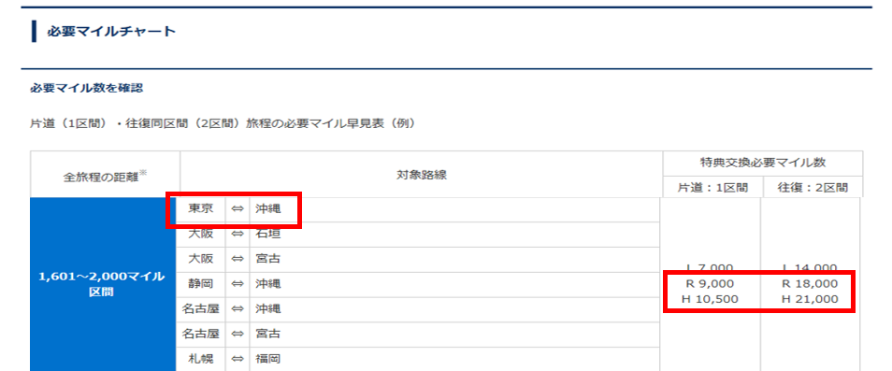Screen dimensions: 892x371
Task: Click the 札幌 origin cell
Action: [x=201, y=359]
